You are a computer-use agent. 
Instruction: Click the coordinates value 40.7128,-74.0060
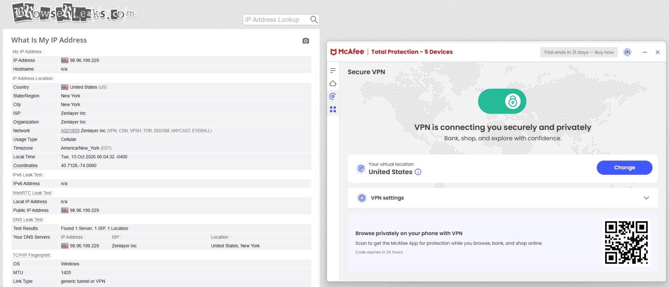[x=79, y=165]
